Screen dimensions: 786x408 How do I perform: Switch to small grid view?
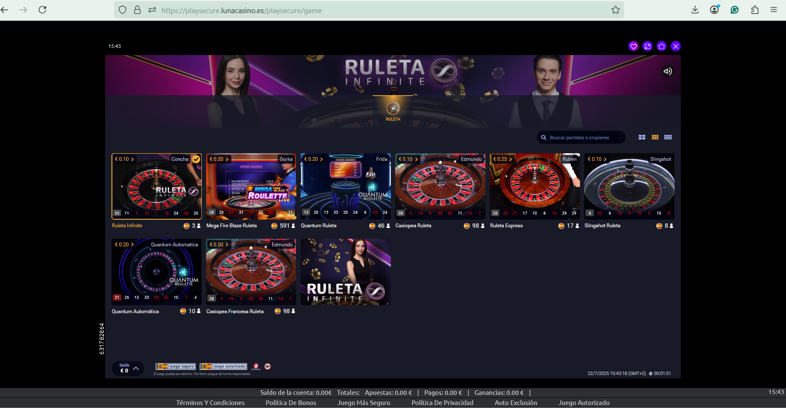[x=668, y=137]
